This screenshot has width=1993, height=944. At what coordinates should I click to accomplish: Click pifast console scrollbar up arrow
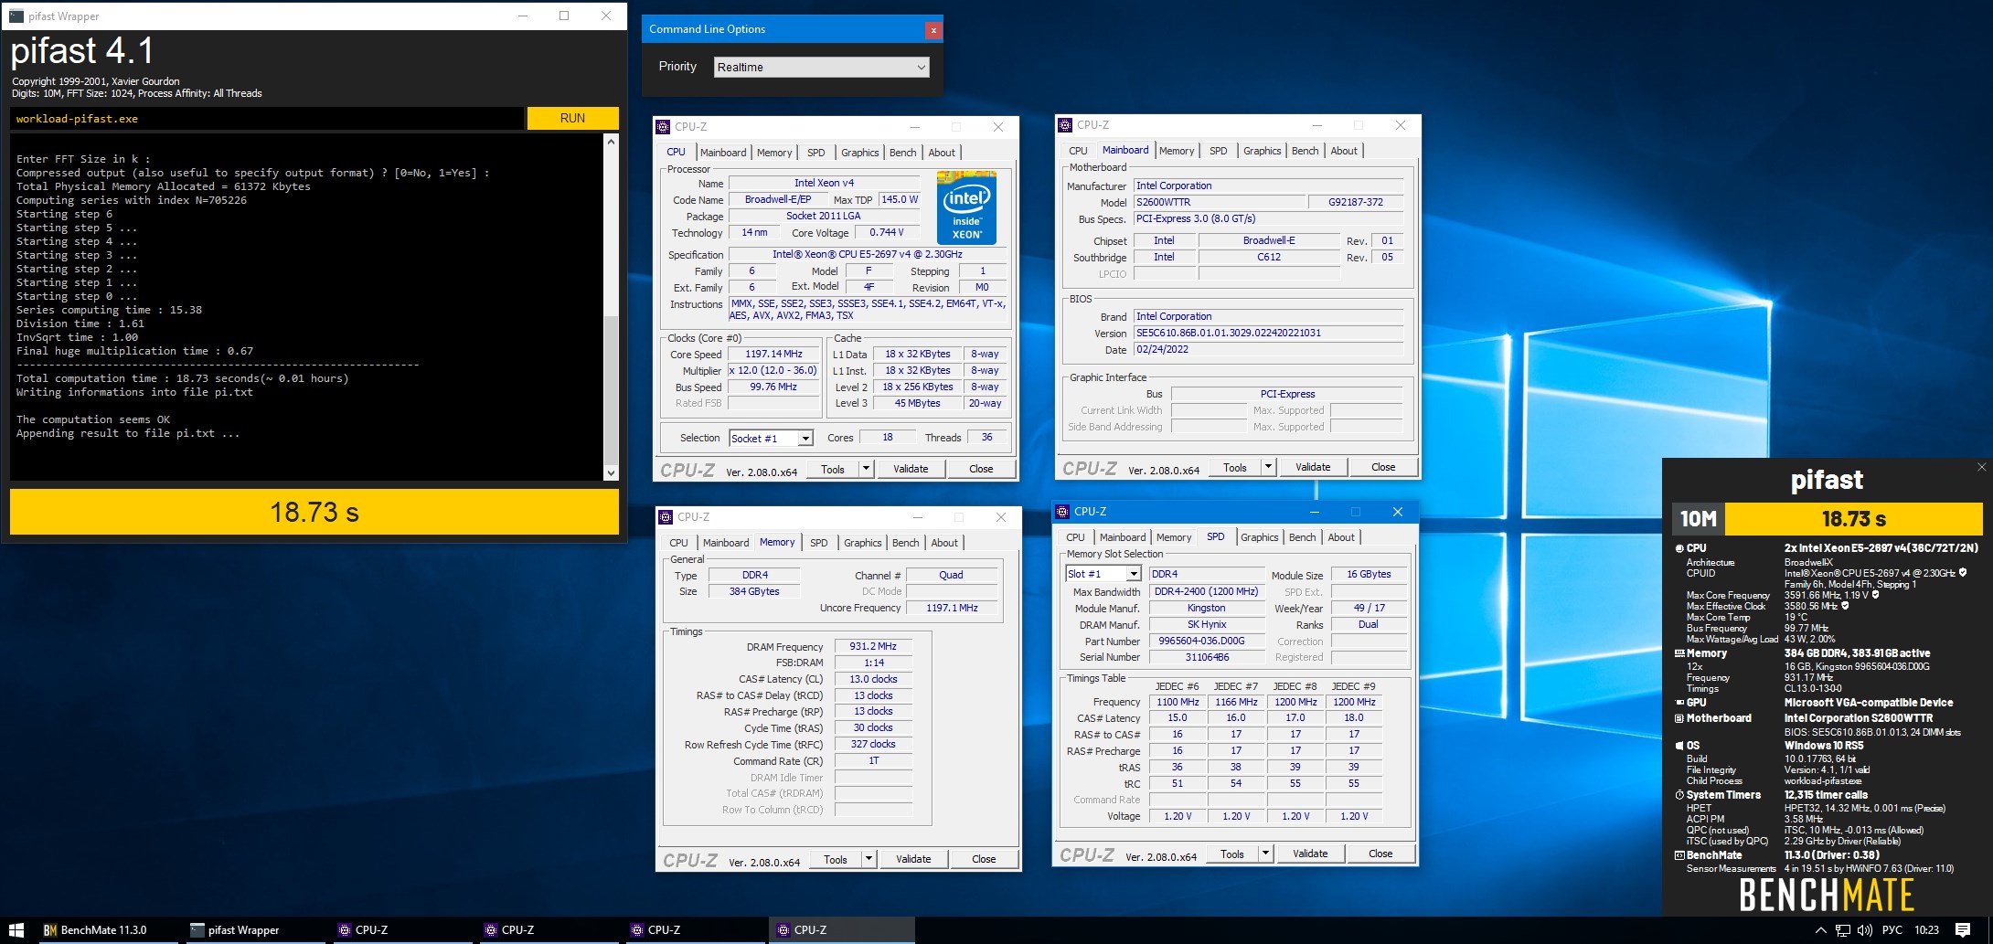(x=611, y=142)
